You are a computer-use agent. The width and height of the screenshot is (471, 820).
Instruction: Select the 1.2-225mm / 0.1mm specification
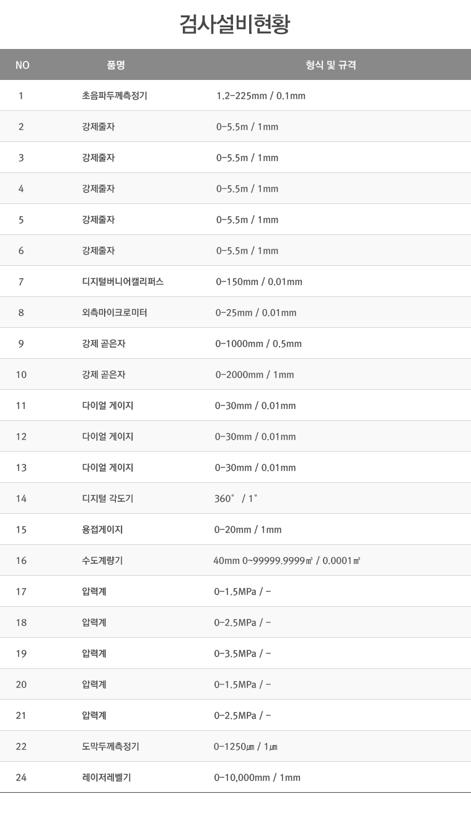point(261,95)
